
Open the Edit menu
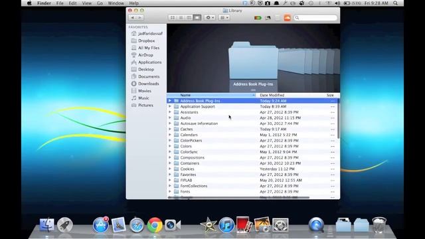click(x=72, y=3)
